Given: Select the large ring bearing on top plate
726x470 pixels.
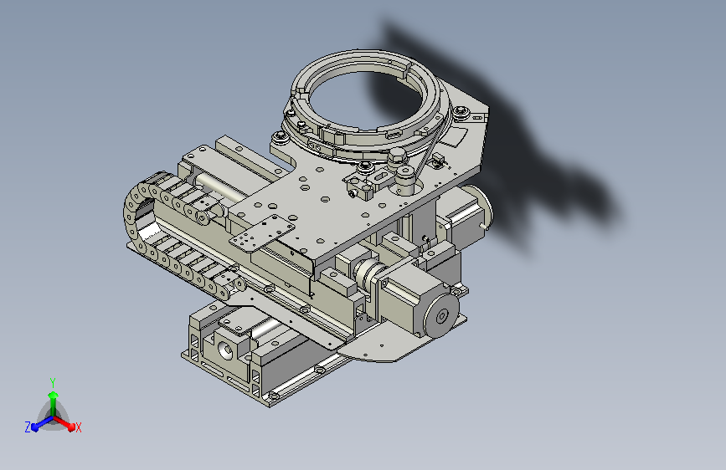Looking at the screenshot, I should pyautogui.click(x=366, y=105).
